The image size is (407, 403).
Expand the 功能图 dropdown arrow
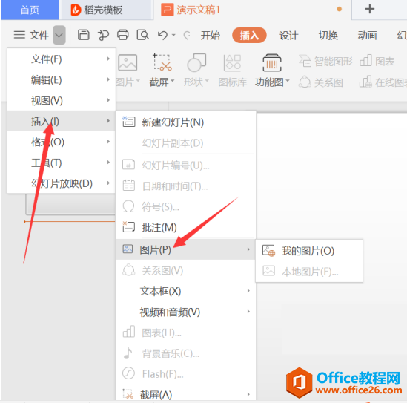click(288, 81)
